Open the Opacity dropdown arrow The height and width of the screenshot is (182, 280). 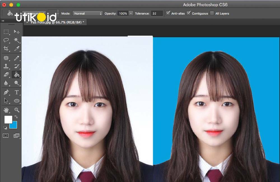(130, 13)
